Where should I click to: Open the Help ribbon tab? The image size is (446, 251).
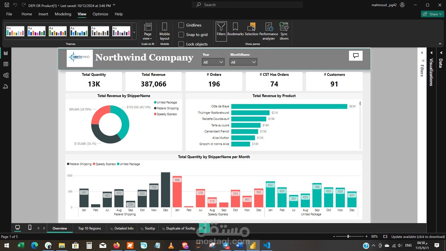(119, 14)
